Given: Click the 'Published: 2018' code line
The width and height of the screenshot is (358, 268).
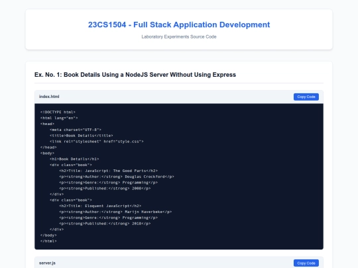Looking at the screenshot, I should 105,224.
